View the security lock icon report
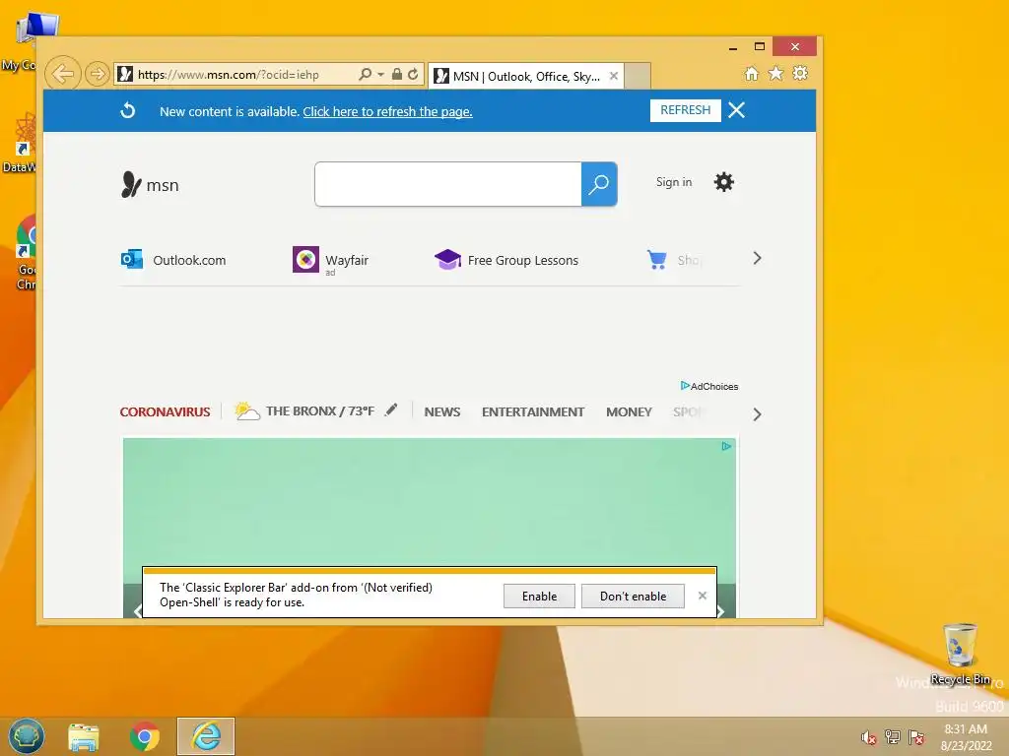The image size is (1009, 756). click(x=397, y=74)
